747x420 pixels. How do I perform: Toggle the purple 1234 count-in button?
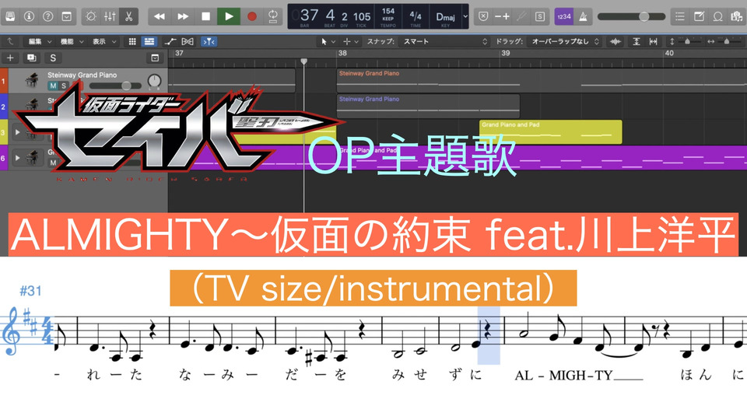click(564, 16)
